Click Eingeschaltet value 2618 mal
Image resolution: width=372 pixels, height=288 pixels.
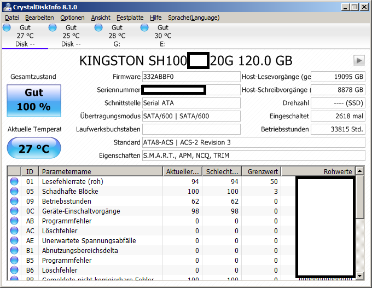[x=338, y=116]
